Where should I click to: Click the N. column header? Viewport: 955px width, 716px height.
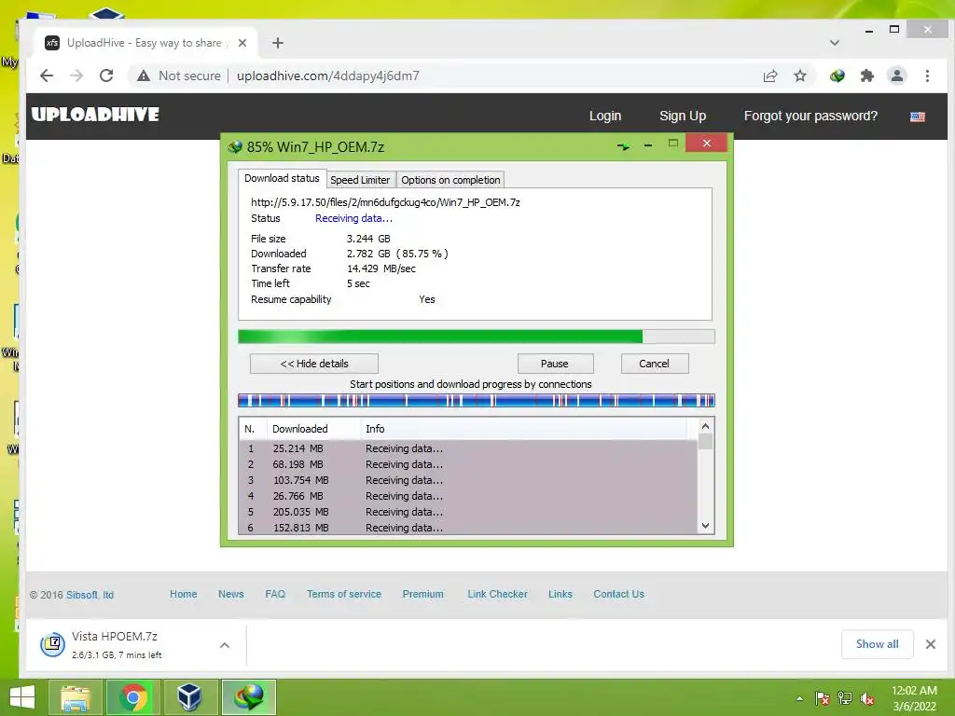coord(252,429)
